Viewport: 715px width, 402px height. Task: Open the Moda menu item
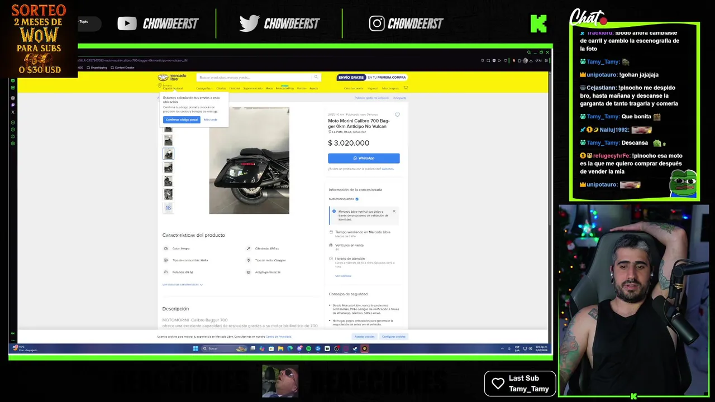pyautogui.click(x=269, y=88)
